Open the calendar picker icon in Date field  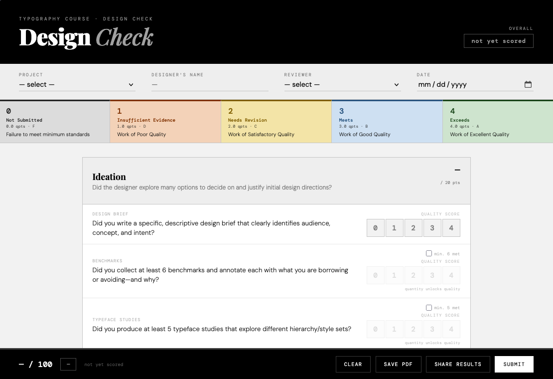click(528, 84)
